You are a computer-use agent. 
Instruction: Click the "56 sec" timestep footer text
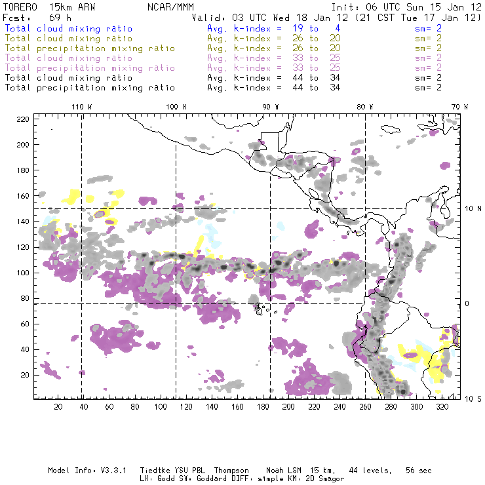pyautogui.click(x=419, y=471)
